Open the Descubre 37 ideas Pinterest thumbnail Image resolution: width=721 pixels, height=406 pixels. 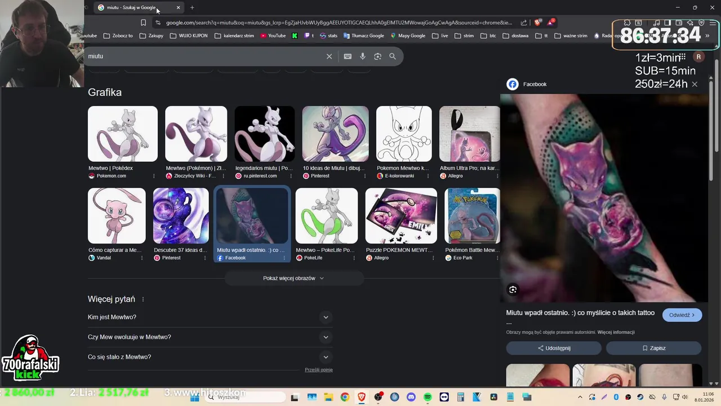(x=181, y=216)
